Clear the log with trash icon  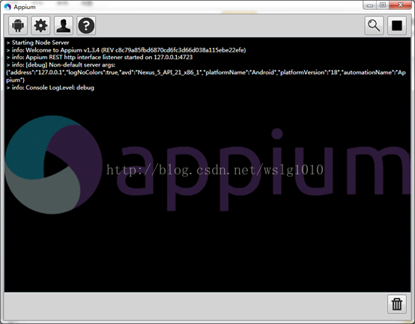point(397,305)
